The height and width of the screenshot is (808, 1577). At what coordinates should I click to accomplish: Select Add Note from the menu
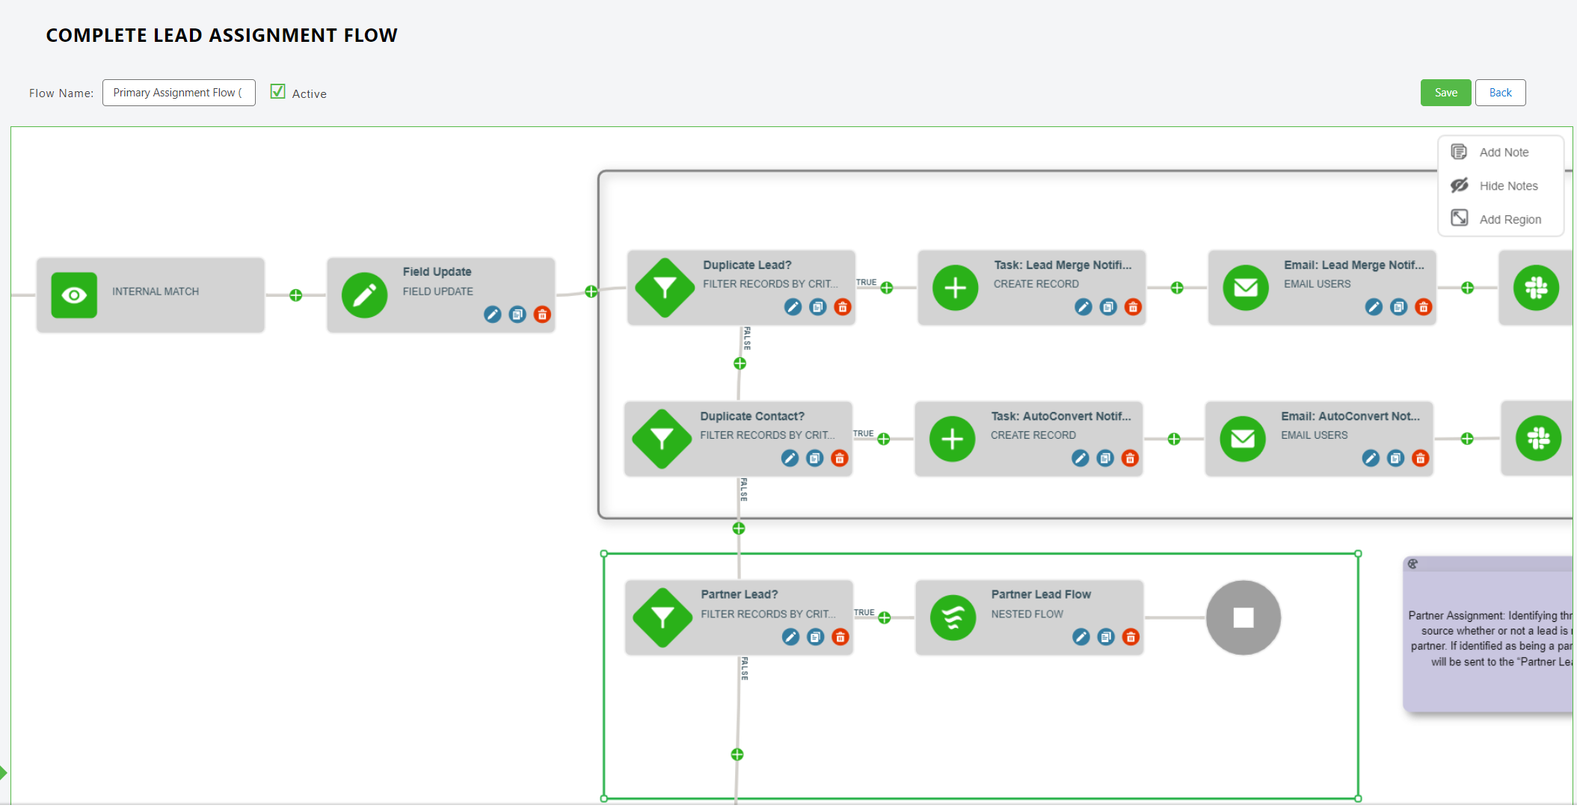pos(1504,152)
